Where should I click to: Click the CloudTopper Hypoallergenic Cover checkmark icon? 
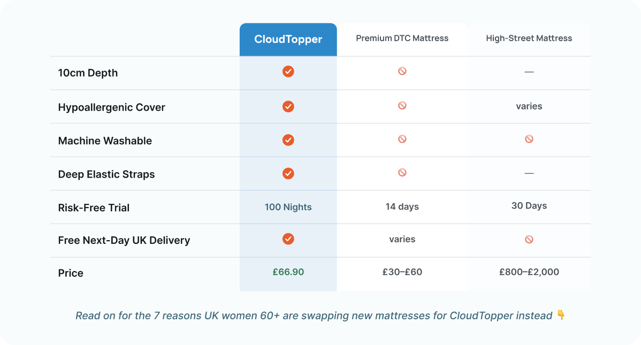(x=288, y=106)
